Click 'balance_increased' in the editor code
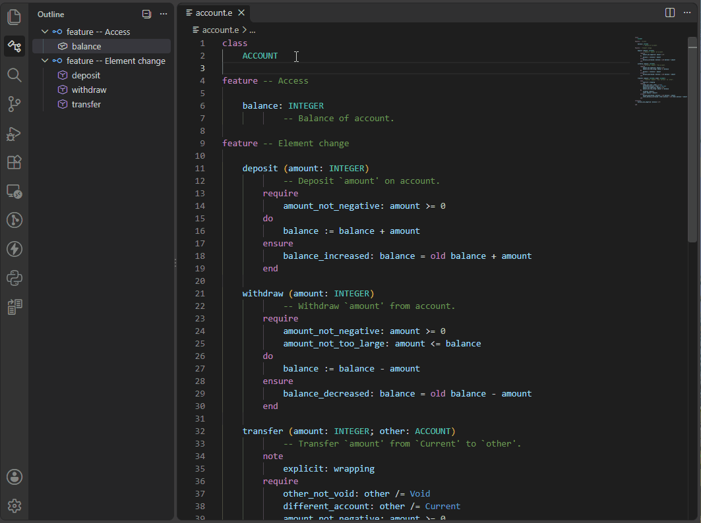The height and width of the screenshot is (523, 701). [x=326, y=256]
